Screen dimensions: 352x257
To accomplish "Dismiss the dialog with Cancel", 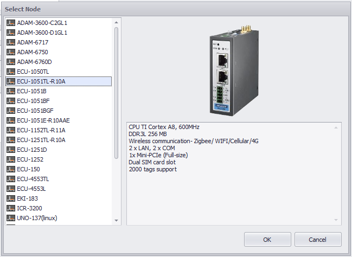I will [x=318, y=240].
